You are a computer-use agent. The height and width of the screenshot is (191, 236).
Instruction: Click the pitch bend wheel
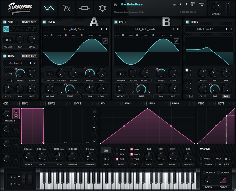23,180
